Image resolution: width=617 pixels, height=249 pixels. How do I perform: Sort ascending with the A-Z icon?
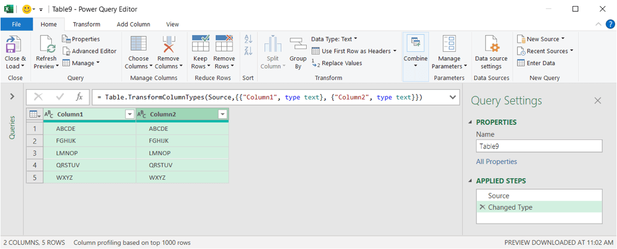point(248,39)
